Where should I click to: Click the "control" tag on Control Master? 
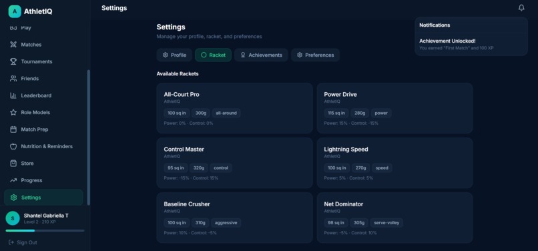(221, 168)
